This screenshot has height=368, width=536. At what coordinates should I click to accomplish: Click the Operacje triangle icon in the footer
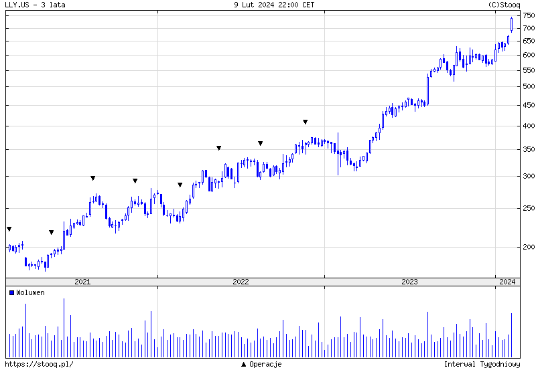(x=244, y=364)
